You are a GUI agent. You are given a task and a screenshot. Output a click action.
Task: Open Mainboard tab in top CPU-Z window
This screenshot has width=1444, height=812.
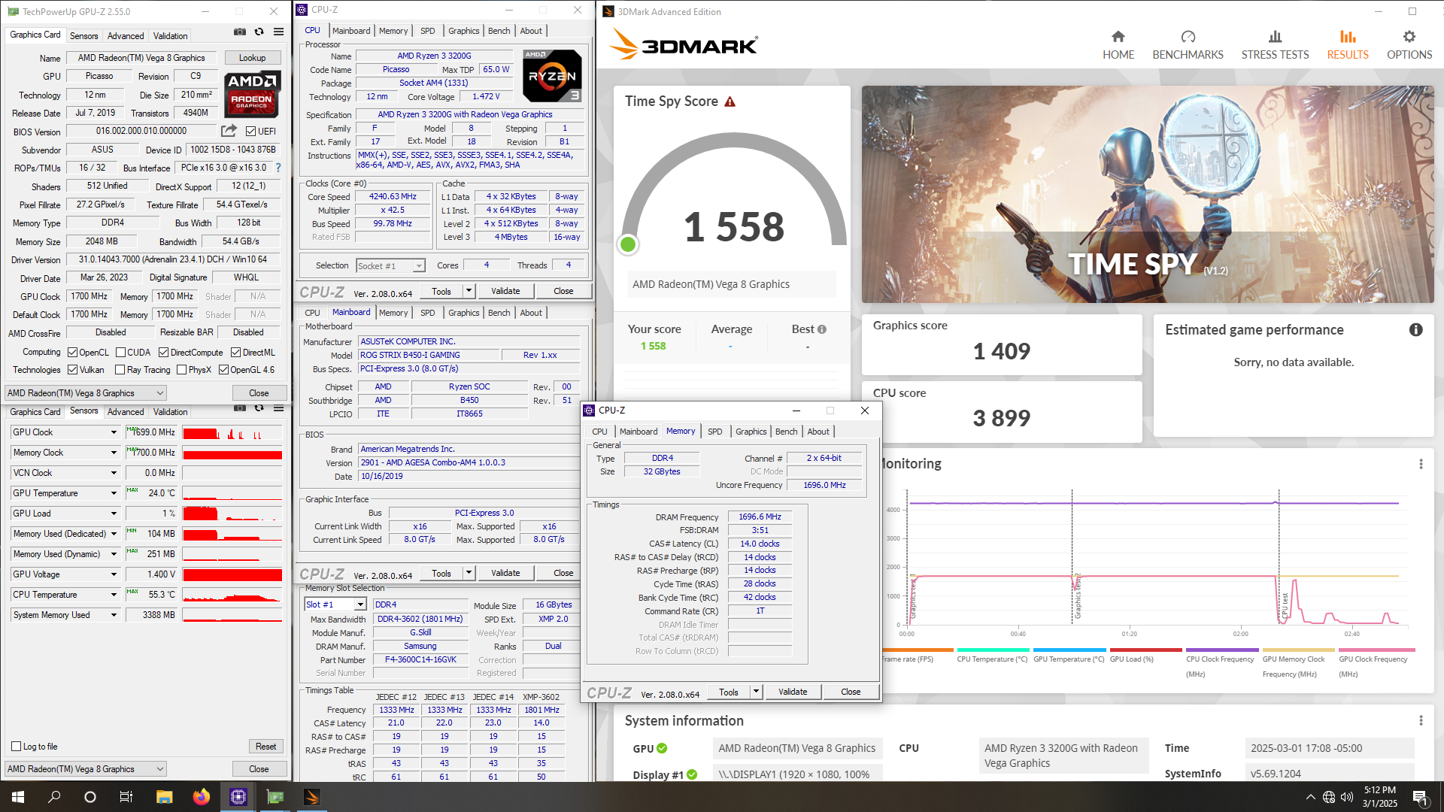[351, 31]
